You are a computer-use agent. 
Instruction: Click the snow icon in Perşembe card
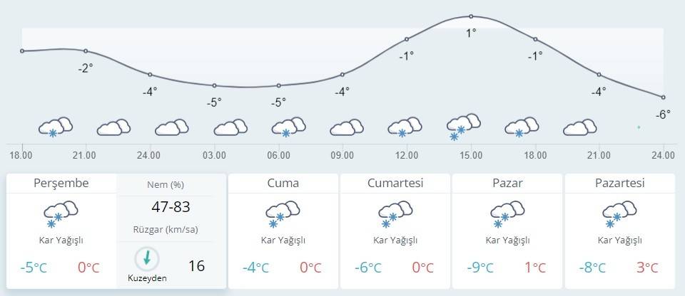point(61,213)
